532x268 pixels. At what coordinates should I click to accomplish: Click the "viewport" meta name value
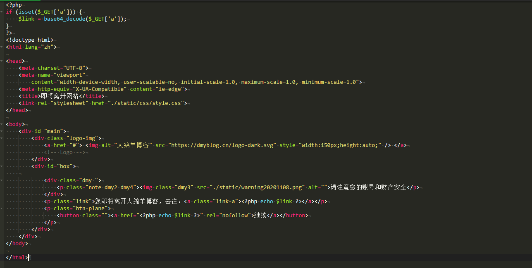point(69,75)
